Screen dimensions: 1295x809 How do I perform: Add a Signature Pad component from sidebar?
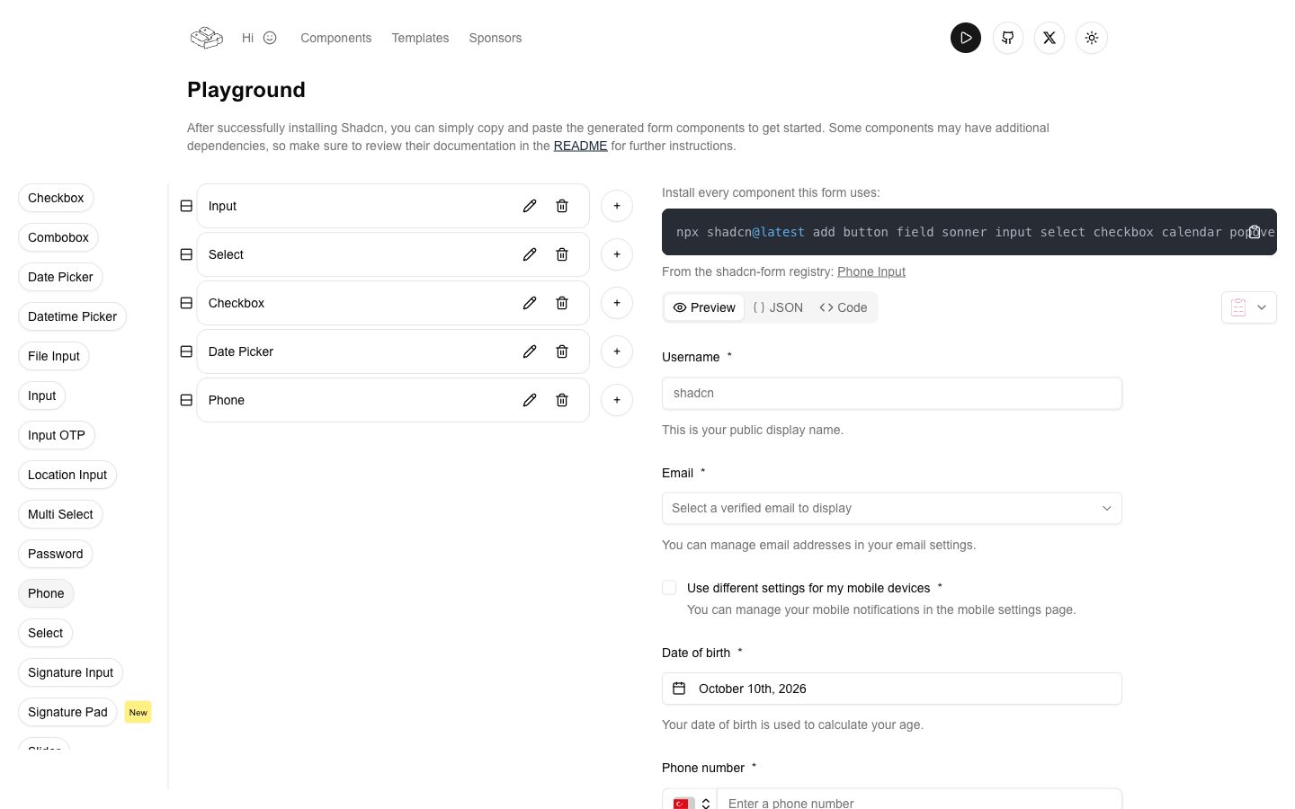pos(67,712)
